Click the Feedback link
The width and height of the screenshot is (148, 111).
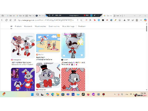(x=82, y=26)
